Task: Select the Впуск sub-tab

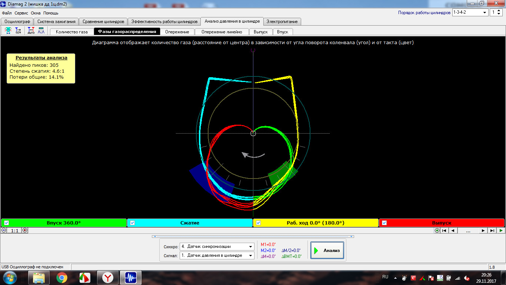Action: (283, 32)
